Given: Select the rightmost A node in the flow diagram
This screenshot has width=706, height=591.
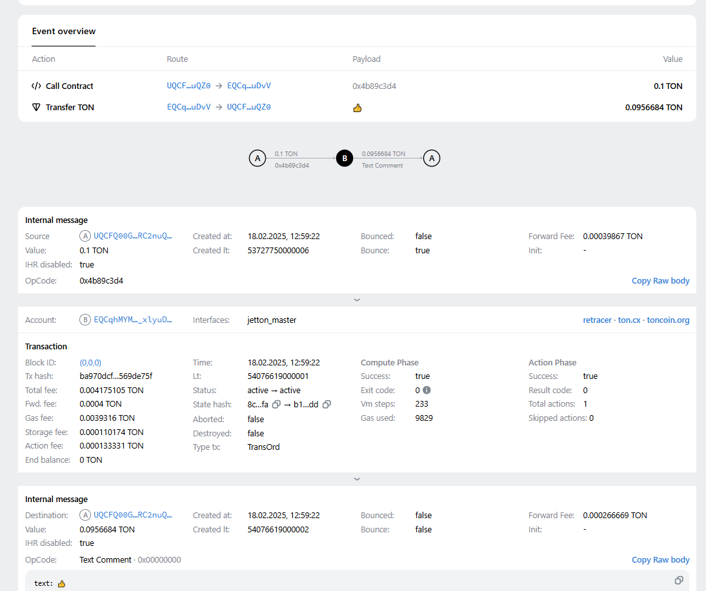Looking at the screenshot, I should [x=431, y=159].
